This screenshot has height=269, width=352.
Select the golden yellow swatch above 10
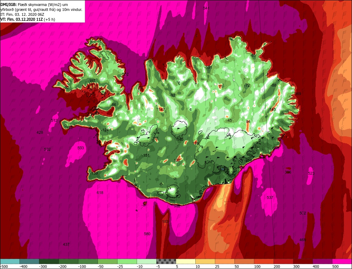coord(205,261)
